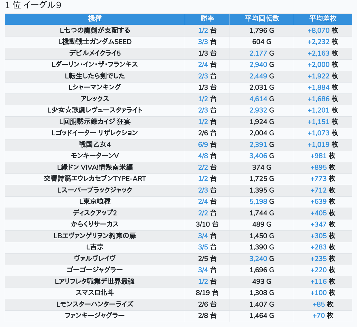Click the 5,198 G value for L東京喰種
The height and width of the screenshot is (327, 357).
tap(261, 202)
